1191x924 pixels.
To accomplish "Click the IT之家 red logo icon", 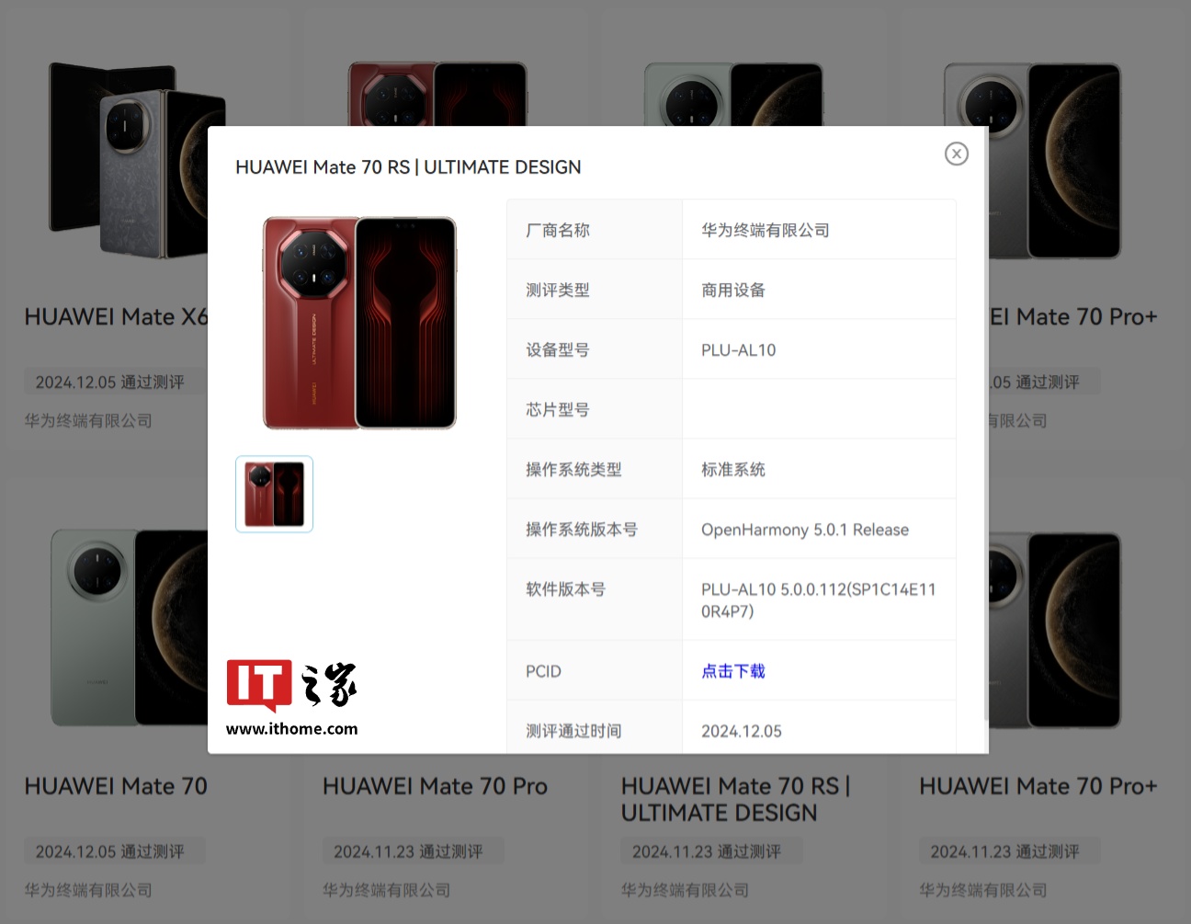I will pos(259,686).
